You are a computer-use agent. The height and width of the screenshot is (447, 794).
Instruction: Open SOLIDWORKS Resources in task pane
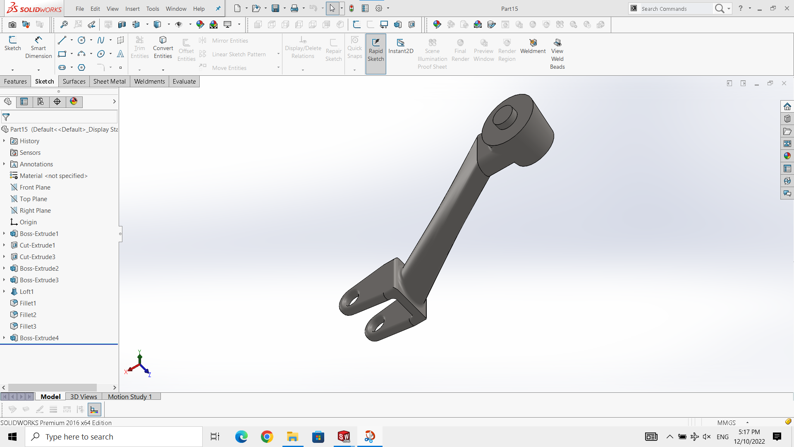[787, 106]
